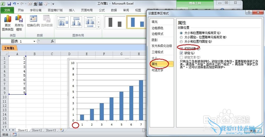Viewport: 265px width, 137px height.
Task: Open the 数据 ribbon tab
Action: 114,10
